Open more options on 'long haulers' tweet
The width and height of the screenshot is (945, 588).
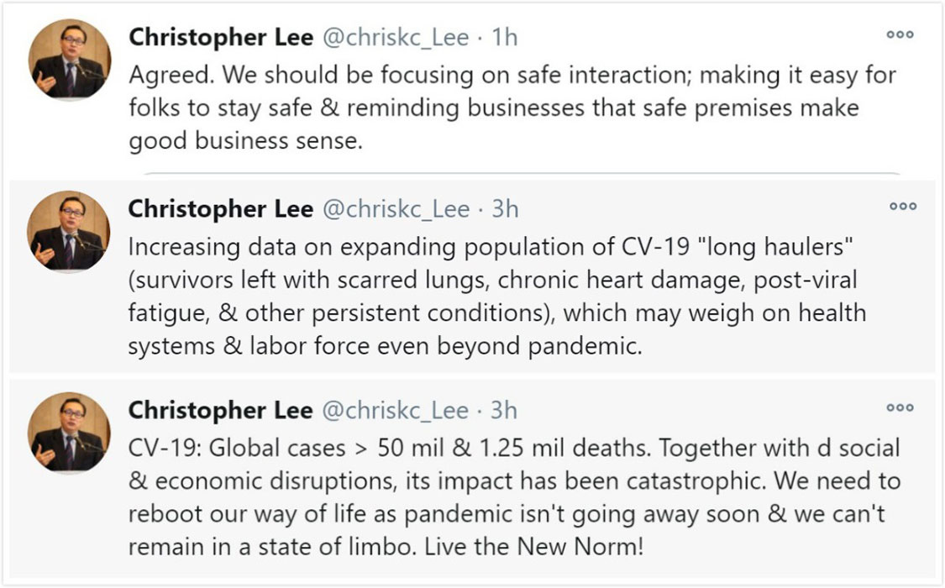pos(903,207)
